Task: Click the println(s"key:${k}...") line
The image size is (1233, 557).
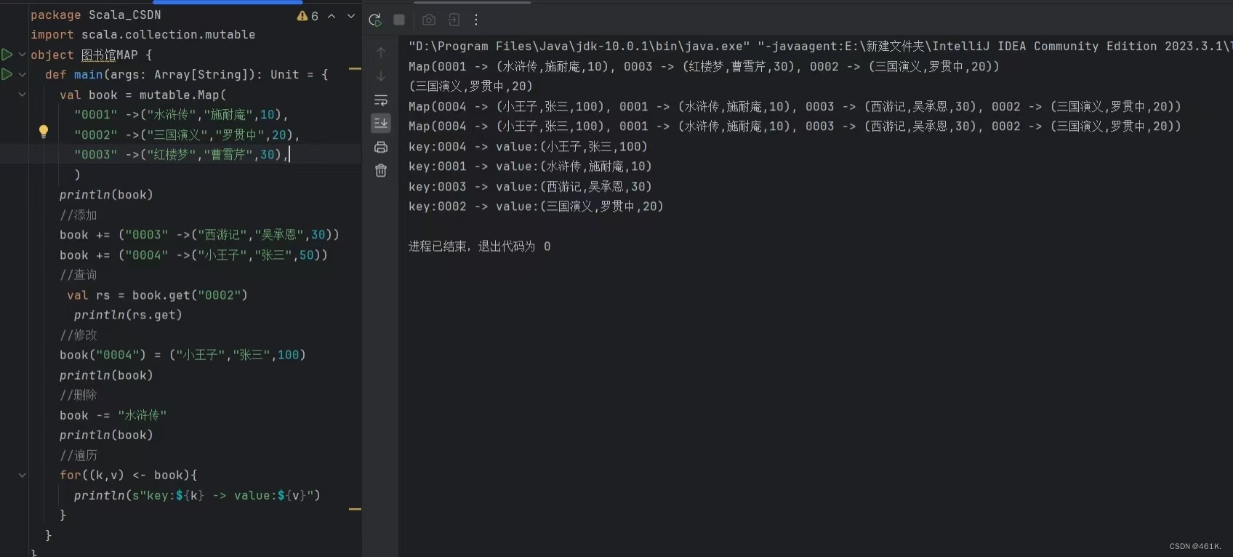Action: (197, 495)
